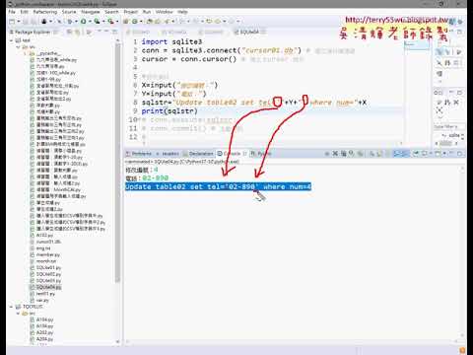Select var.py in Package Explorer

(39, 300)
